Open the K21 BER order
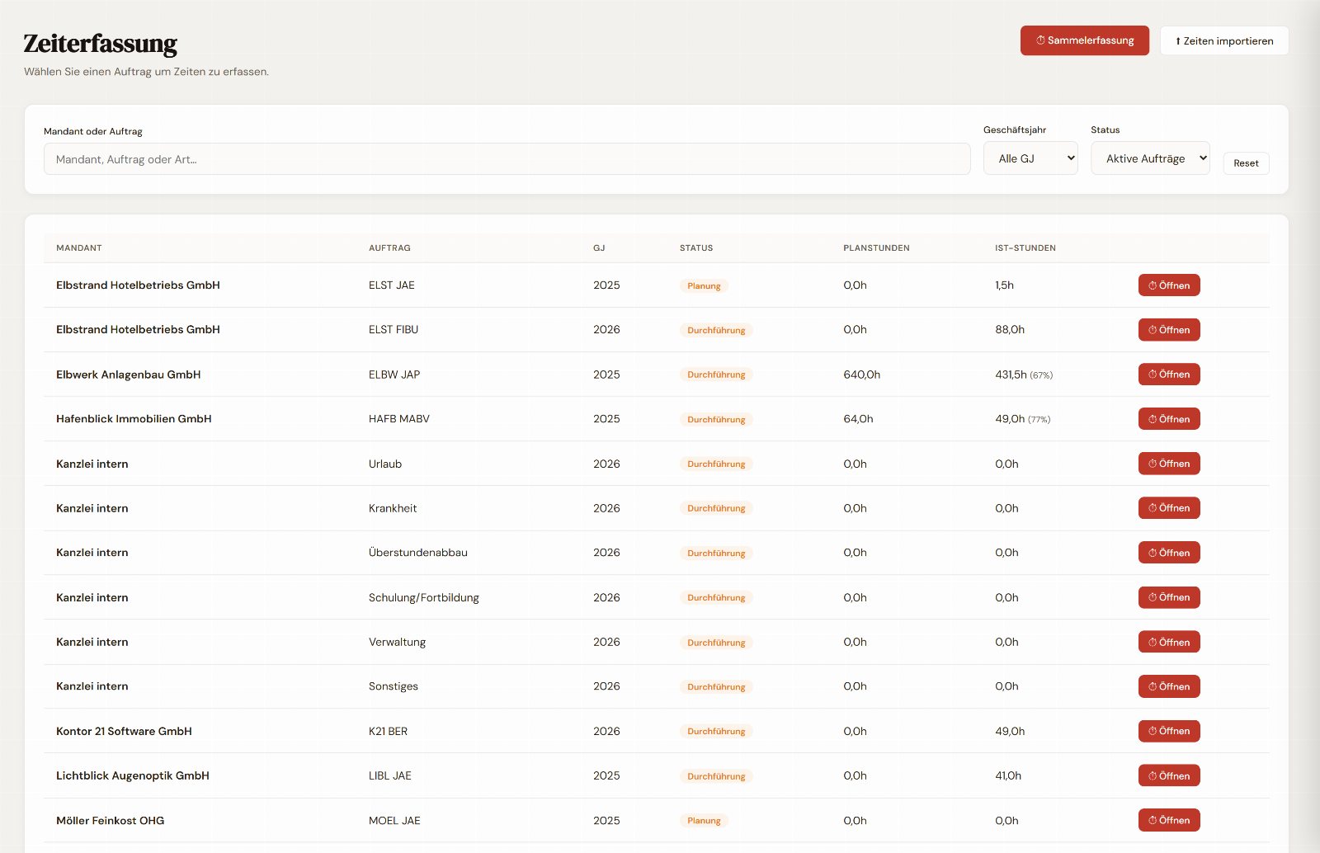The width and height of the screenshot is (1320, 853). [x=1169, y=731]
